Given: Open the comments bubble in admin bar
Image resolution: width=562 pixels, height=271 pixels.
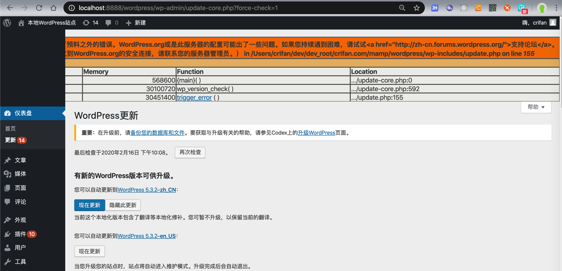Looking at the screenshot, I should click(x=112, y=23).
